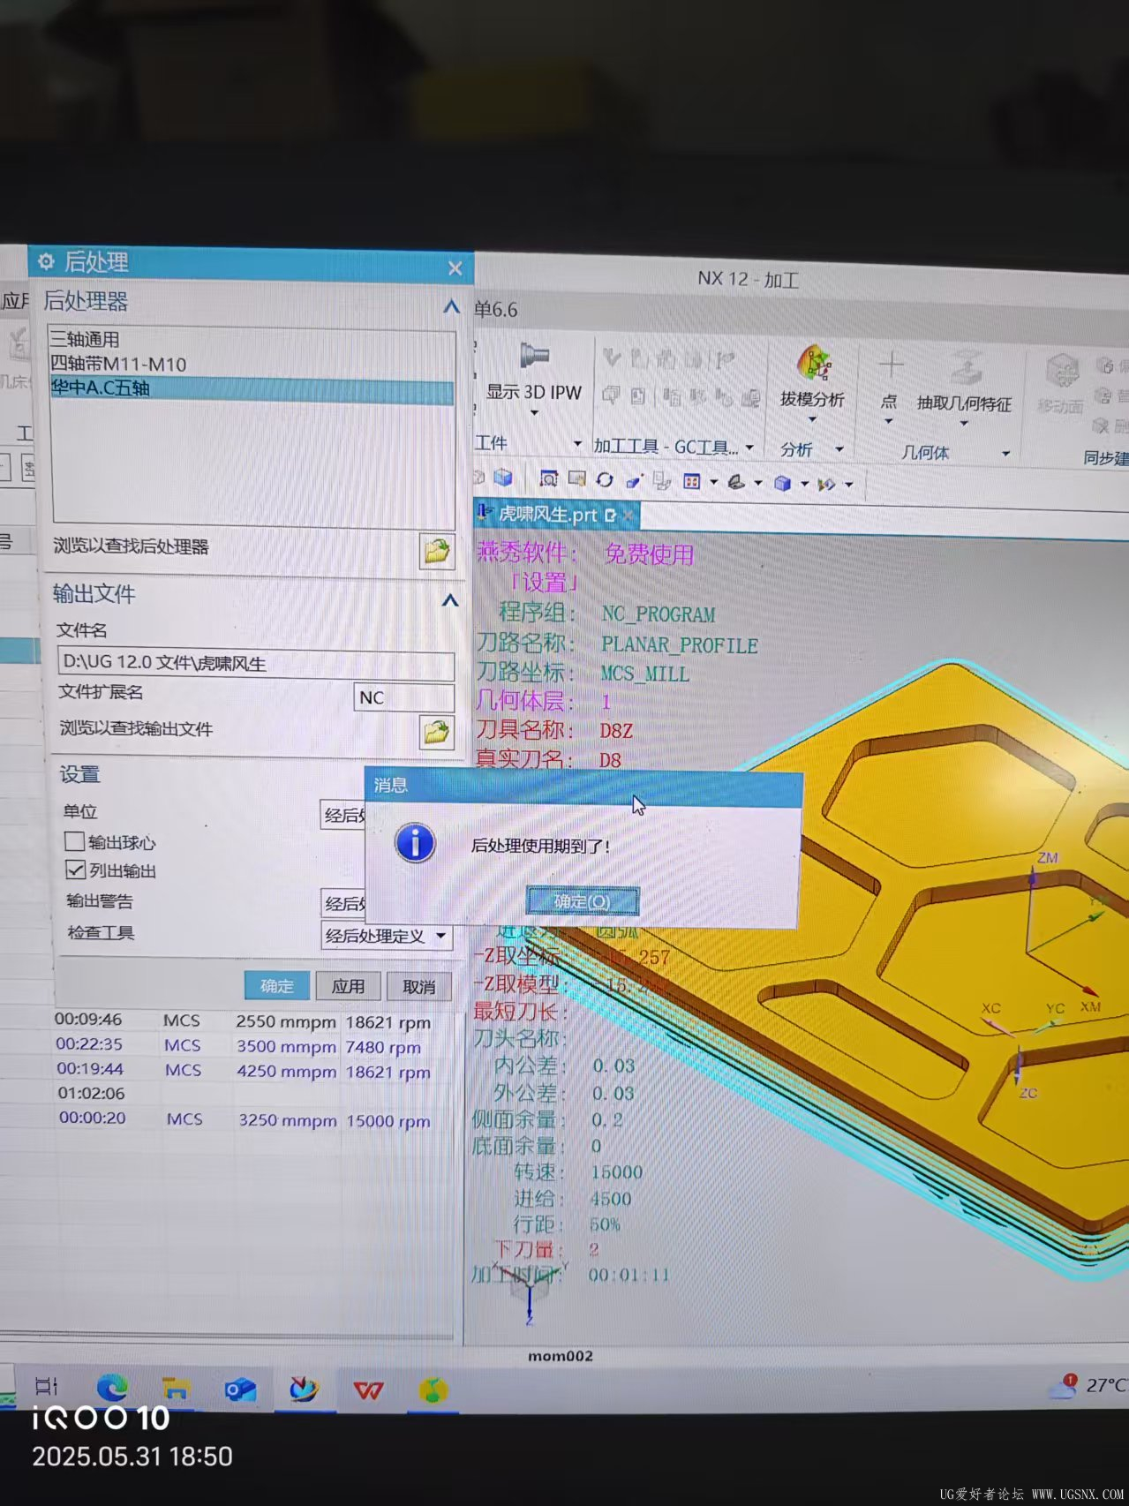Expand the 加工工具 - GC工具 group dropdown
The image size is (1129, 1506).
[x=749, y=448]
